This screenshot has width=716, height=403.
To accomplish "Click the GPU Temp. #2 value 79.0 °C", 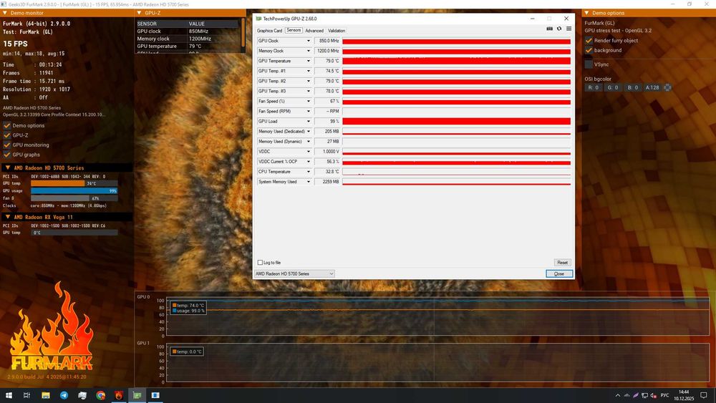I will (327, 81).
